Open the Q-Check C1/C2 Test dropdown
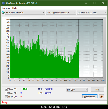Viewport: 108px width, 109px height. (x=92, y=13)
